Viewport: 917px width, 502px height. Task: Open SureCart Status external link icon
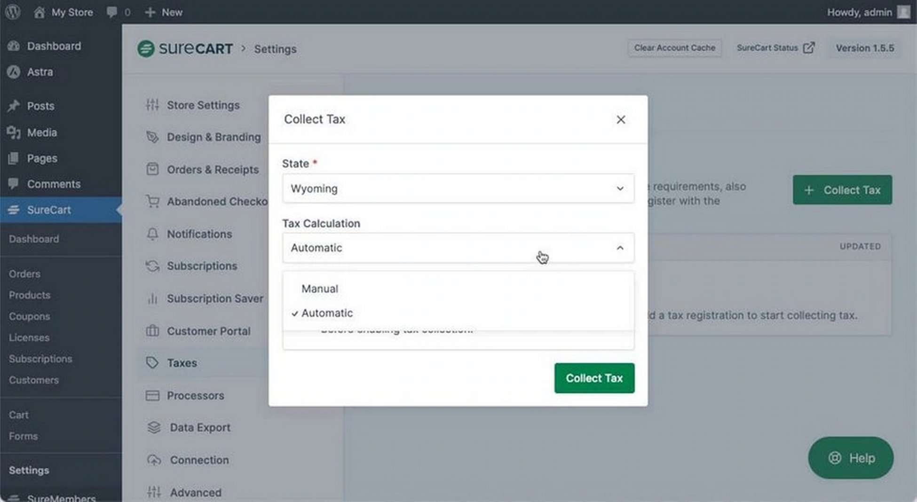(x=808, y=48)
